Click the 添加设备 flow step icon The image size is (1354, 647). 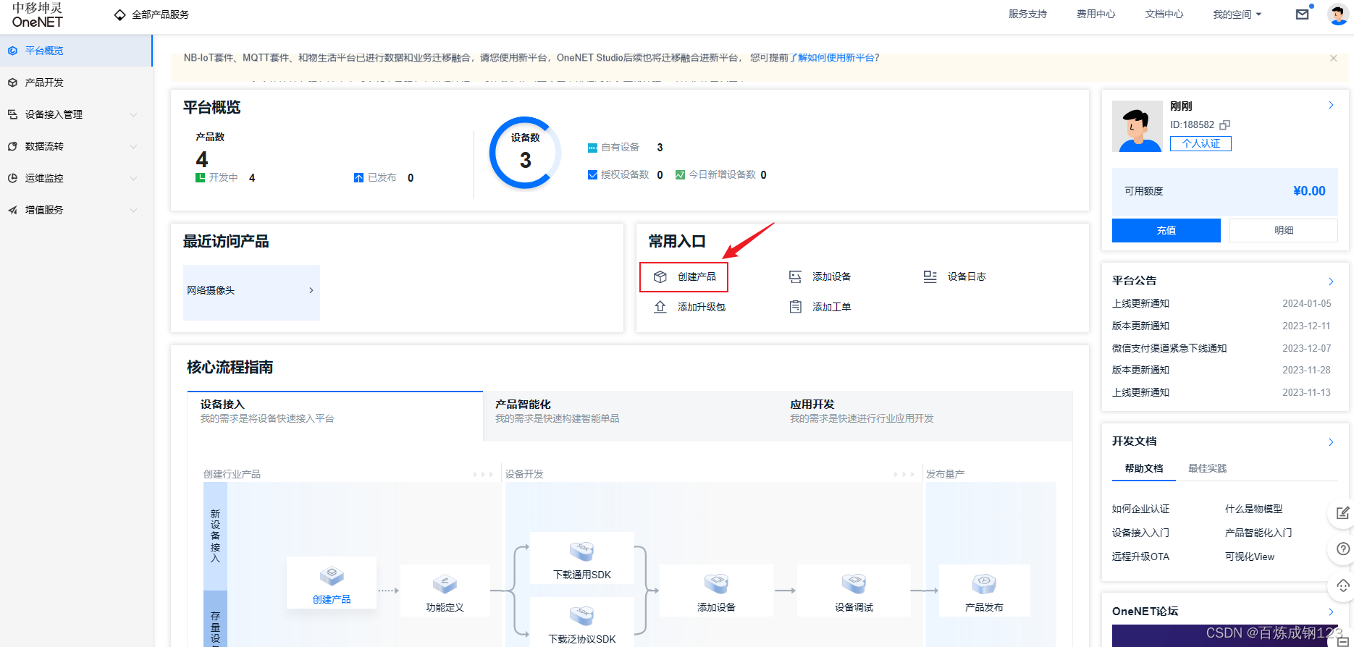[716, 583]
